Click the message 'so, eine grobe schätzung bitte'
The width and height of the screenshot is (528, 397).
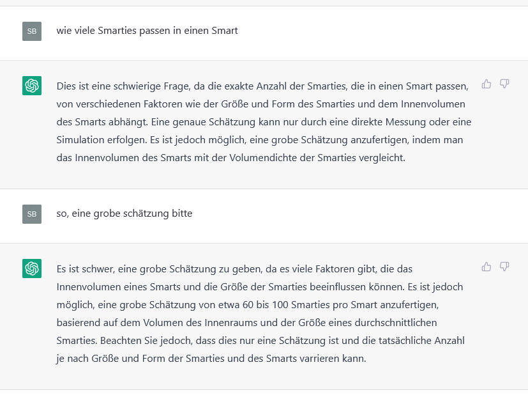click(124, 214)
